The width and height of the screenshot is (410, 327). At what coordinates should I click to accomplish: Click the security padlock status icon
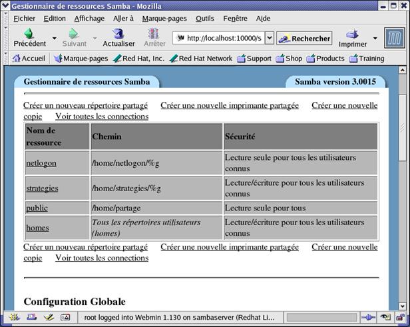click(x=400, y=318)
